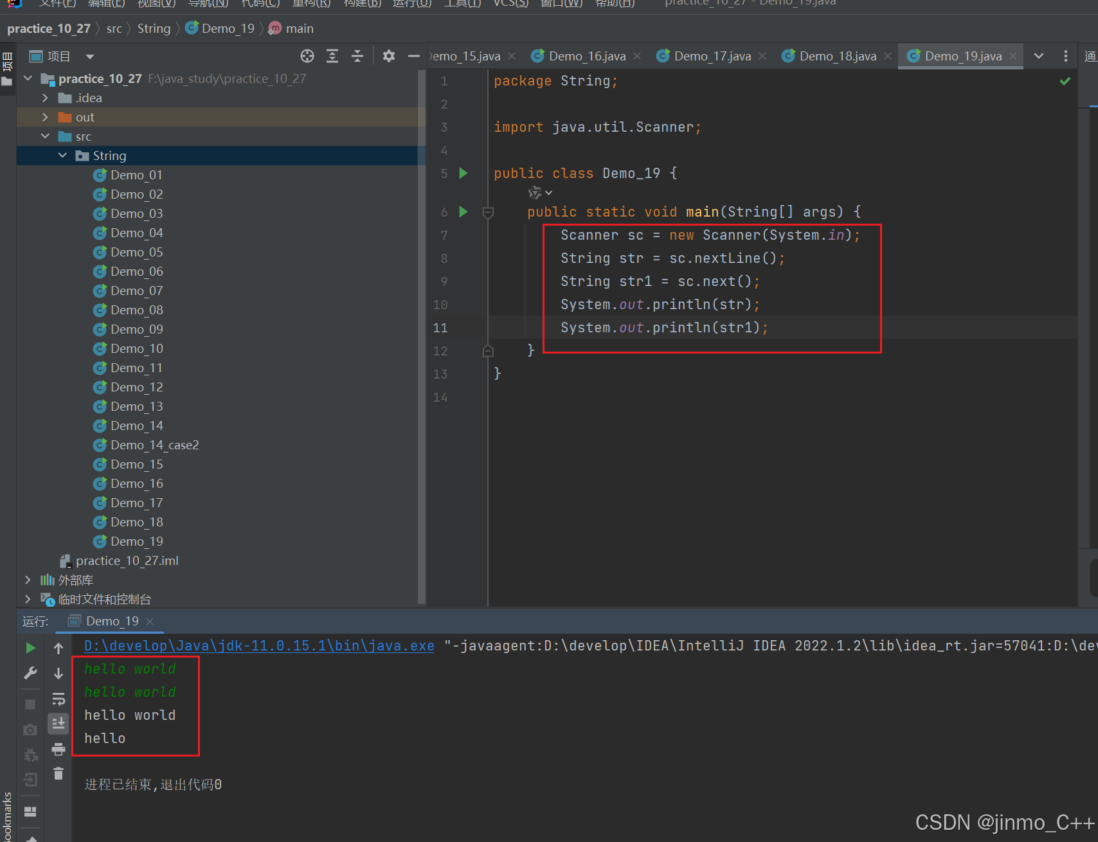Click 项目 project panel title
Viewport: 1098px width, 842px height.
(59, 57)
